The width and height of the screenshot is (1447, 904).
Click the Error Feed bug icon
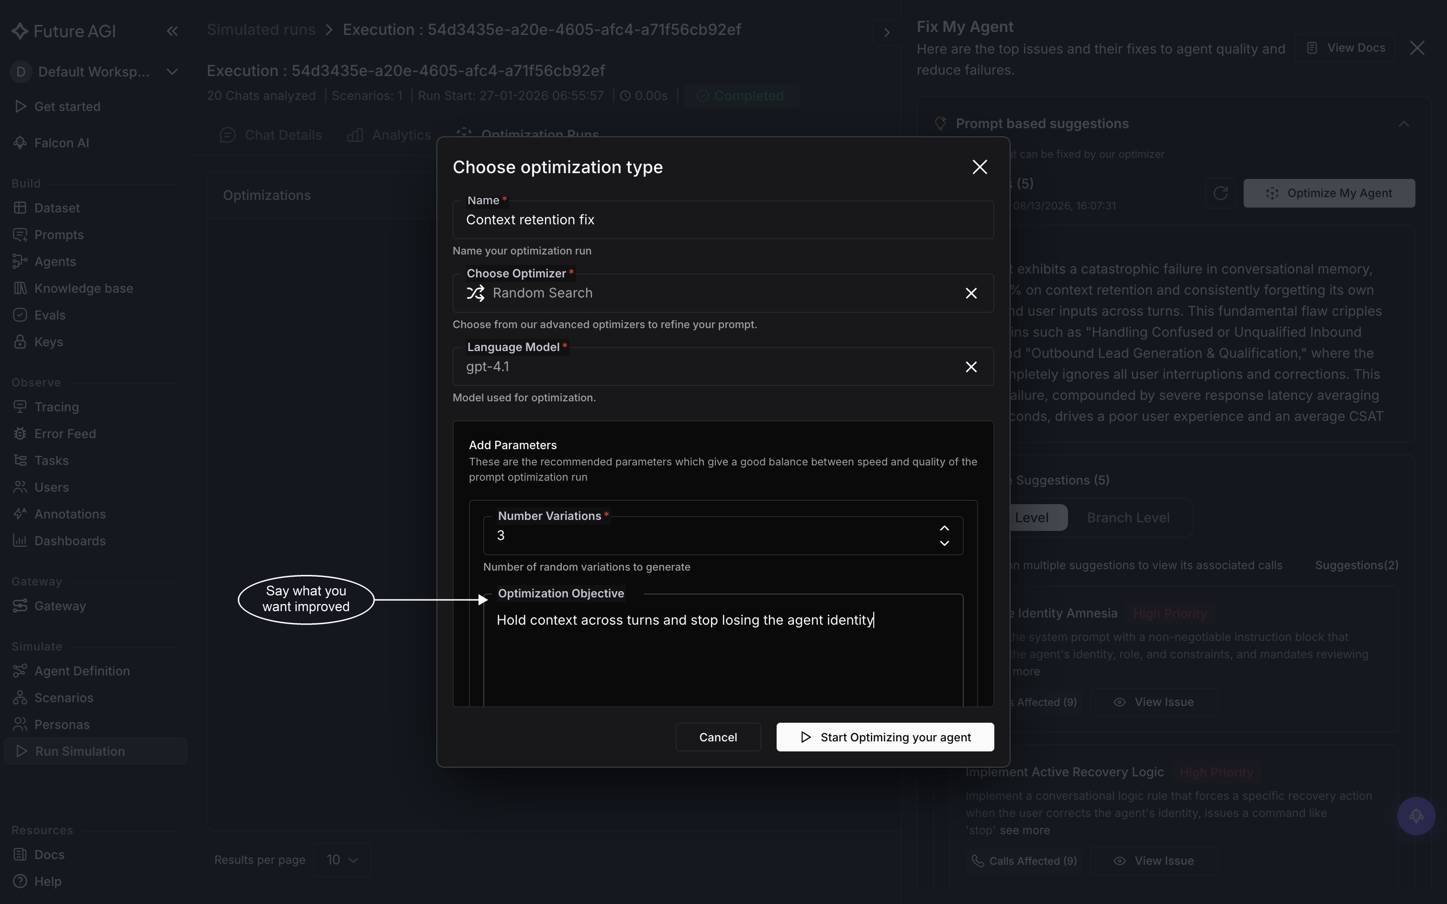(20, 434)
